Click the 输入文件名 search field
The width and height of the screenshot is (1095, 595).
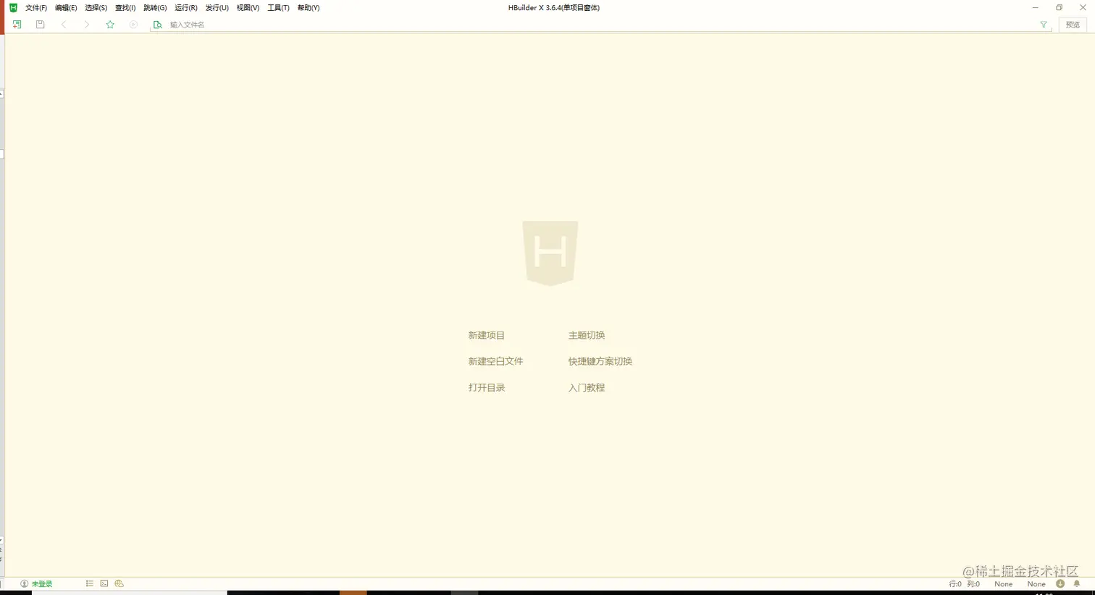601,25
